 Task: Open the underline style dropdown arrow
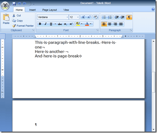click(x=55, y=24)
